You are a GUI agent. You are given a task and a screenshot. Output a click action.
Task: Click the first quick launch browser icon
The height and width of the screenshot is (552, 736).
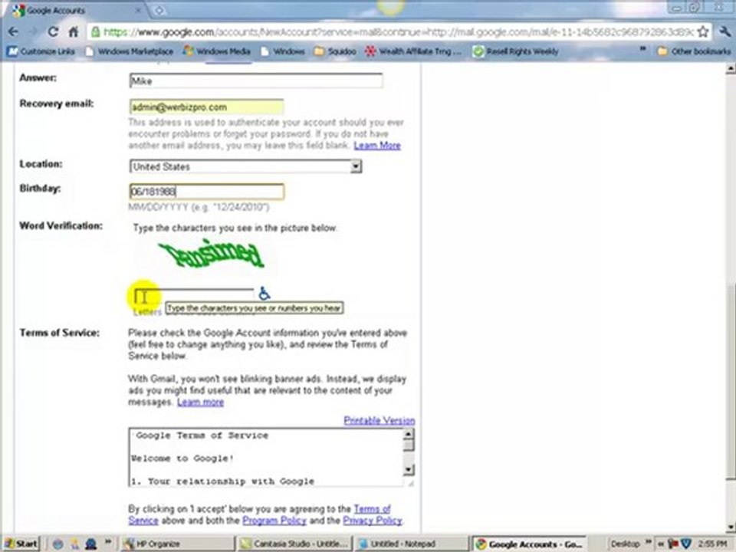pyautogui.click(x=58, y=544)
